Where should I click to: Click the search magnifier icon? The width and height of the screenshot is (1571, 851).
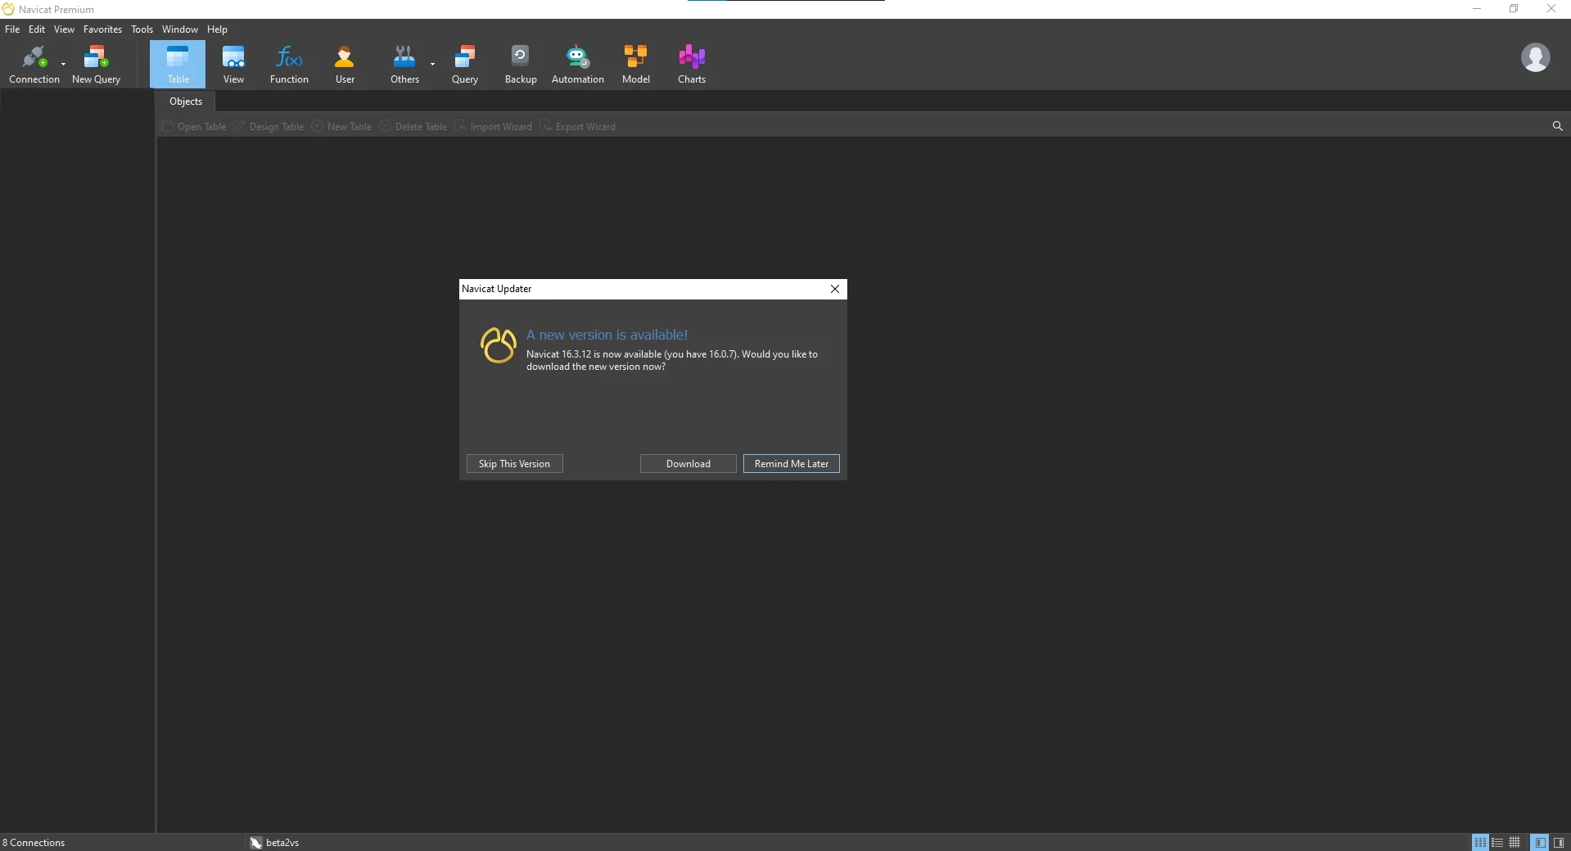(x=1557, y=126)
